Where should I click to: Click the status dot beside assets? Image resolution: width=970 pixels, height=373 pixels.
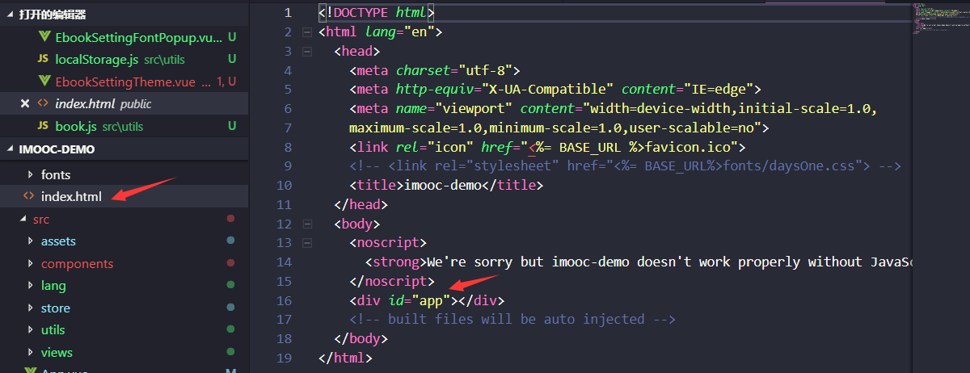click(x=230, y=241)
